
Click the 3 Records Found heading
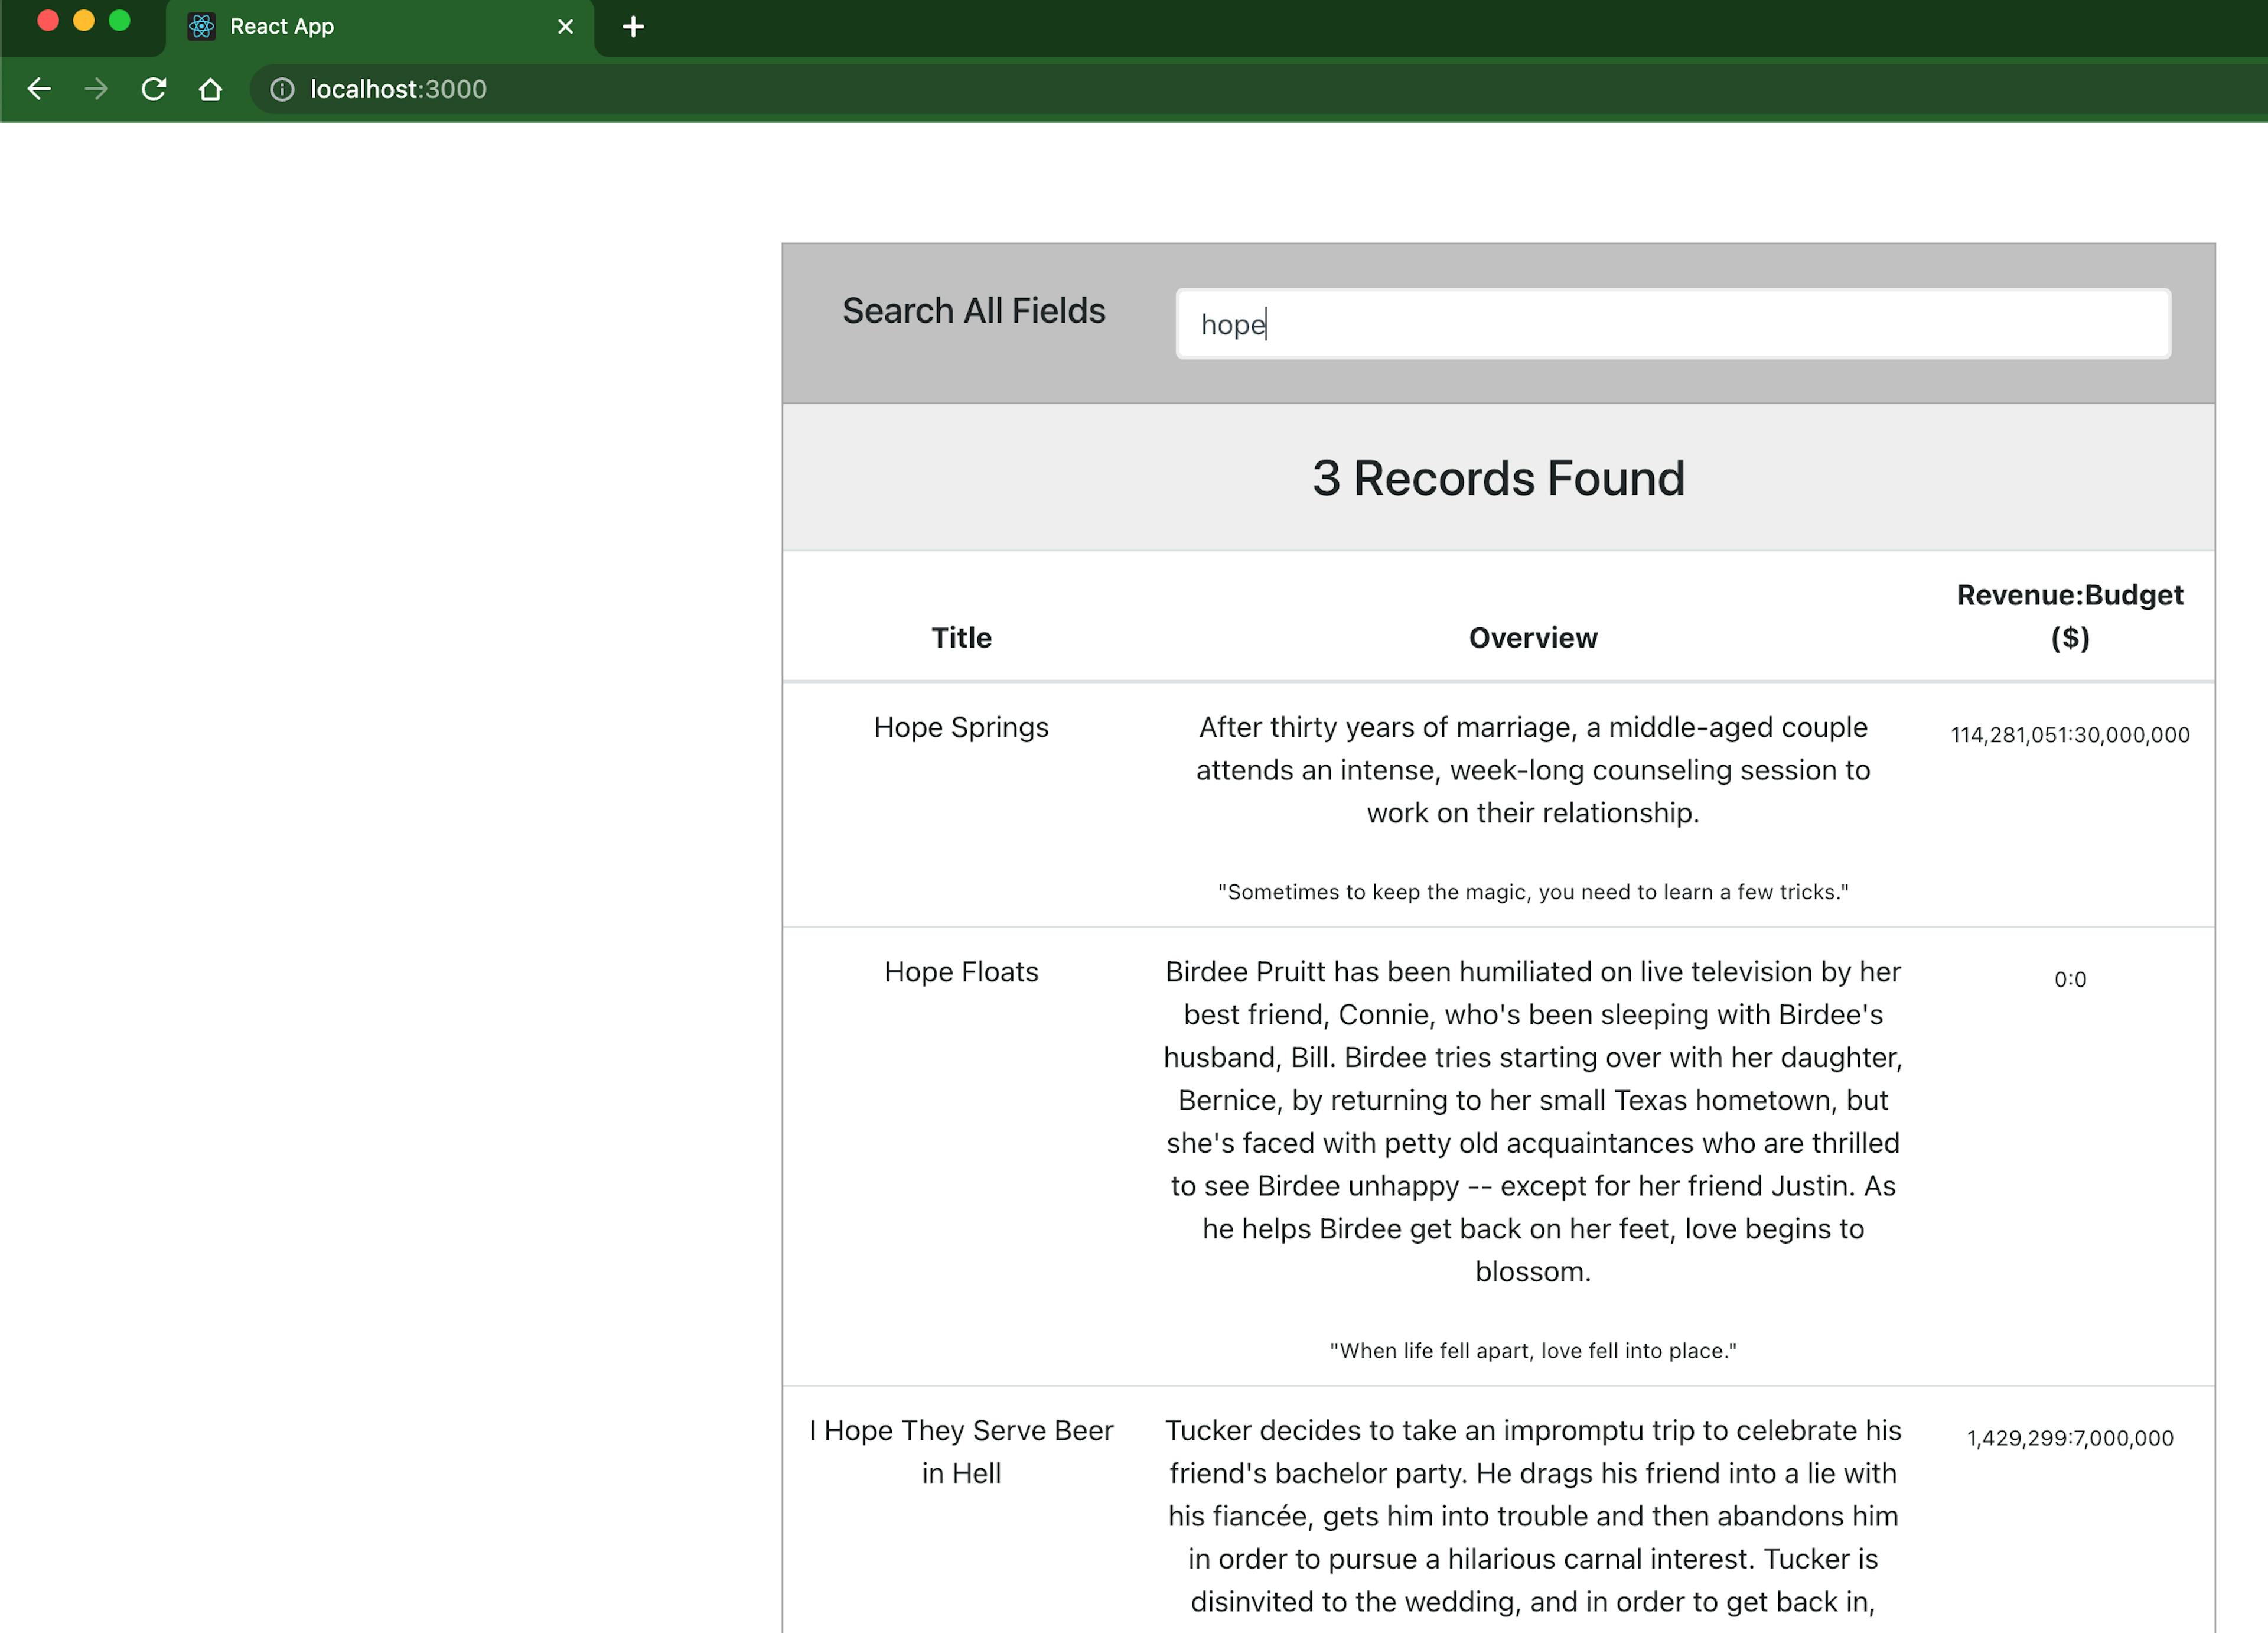click(x=1497, y=479)
